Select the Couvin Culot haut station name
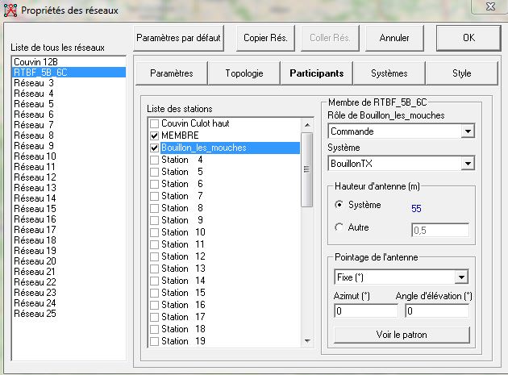508x375 pixels. tap(195, 123)
